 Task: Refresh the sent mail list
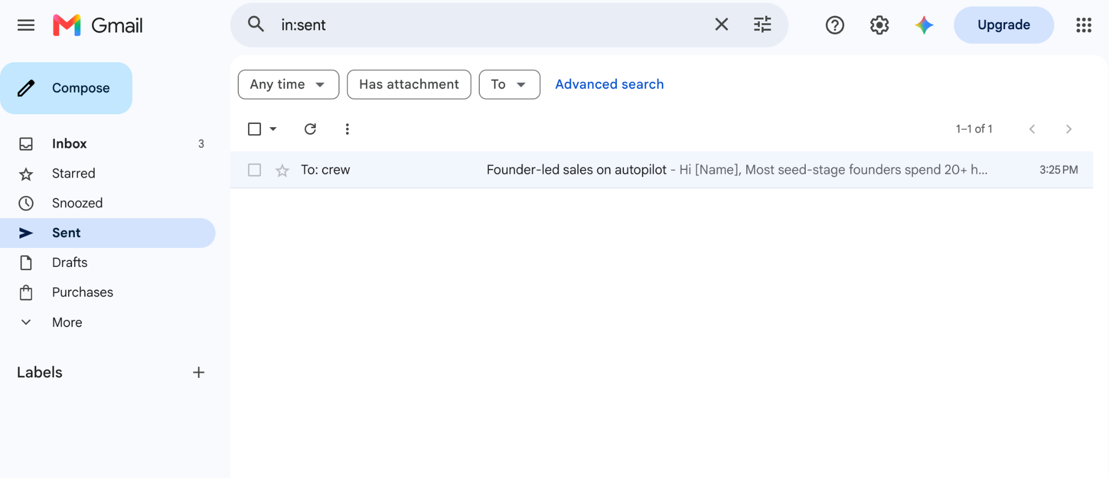(310, 129)
